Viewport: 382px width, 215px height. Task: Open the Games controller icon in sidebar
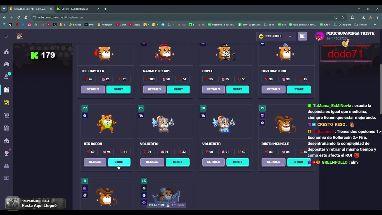[6, 64]
